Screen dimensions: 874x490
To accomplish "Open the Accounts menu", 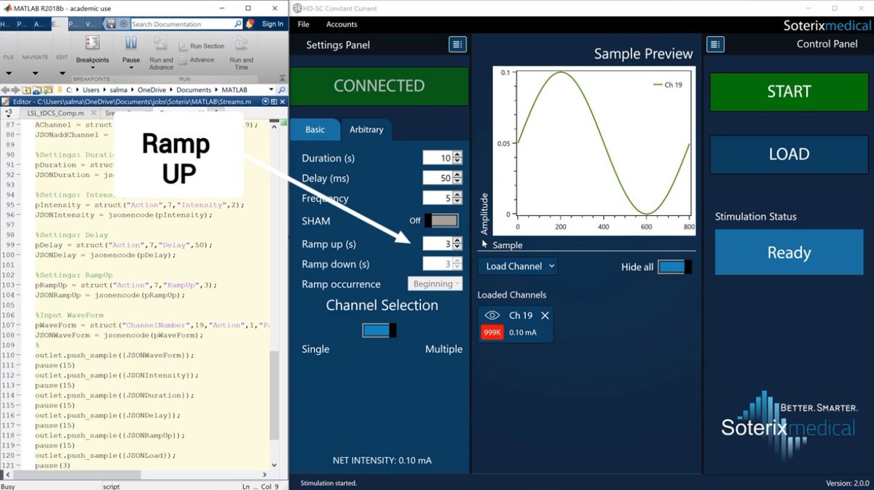I will click(342, 24).
